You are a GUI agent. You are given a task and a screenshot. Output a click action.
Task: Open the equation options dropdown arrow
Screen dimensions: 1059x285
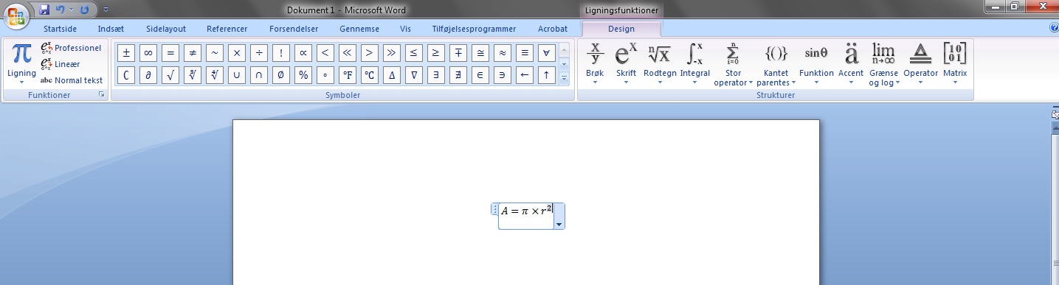coord(559,224)
